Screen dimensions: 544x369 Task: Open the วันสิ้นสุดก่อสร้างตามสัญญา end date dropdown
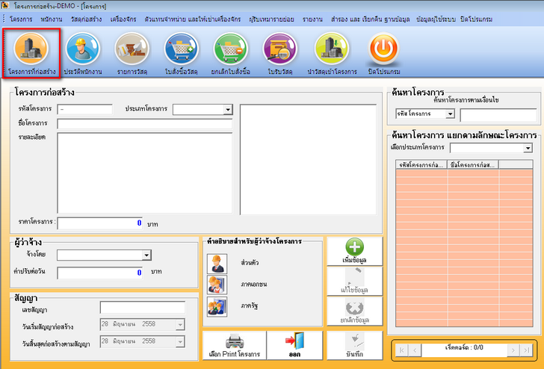[180, 342]
